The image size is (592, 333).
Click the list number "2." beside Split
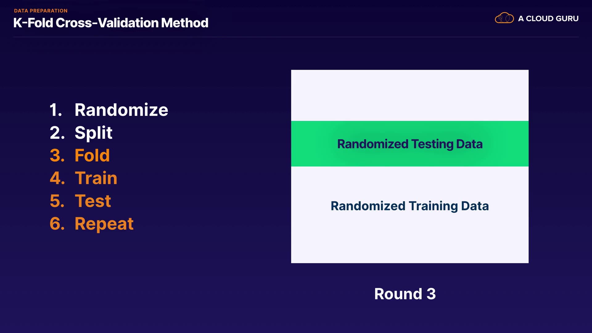pyautogui.click(x=57, y=133)
